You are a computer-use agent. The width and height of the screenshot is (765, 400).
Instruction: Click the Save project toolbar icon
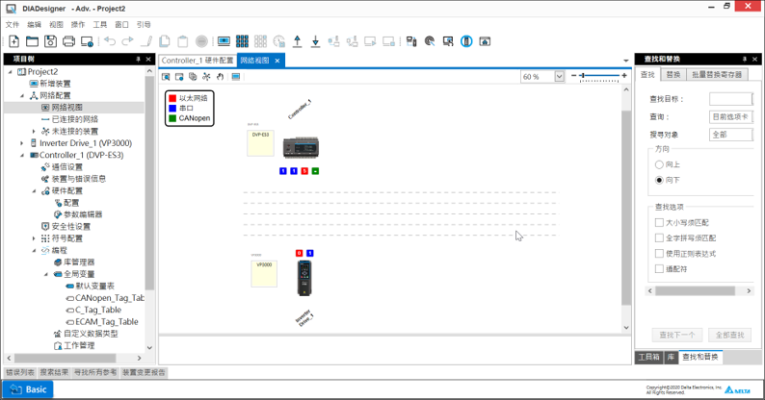pyautogui.click(x=50, y=41)
